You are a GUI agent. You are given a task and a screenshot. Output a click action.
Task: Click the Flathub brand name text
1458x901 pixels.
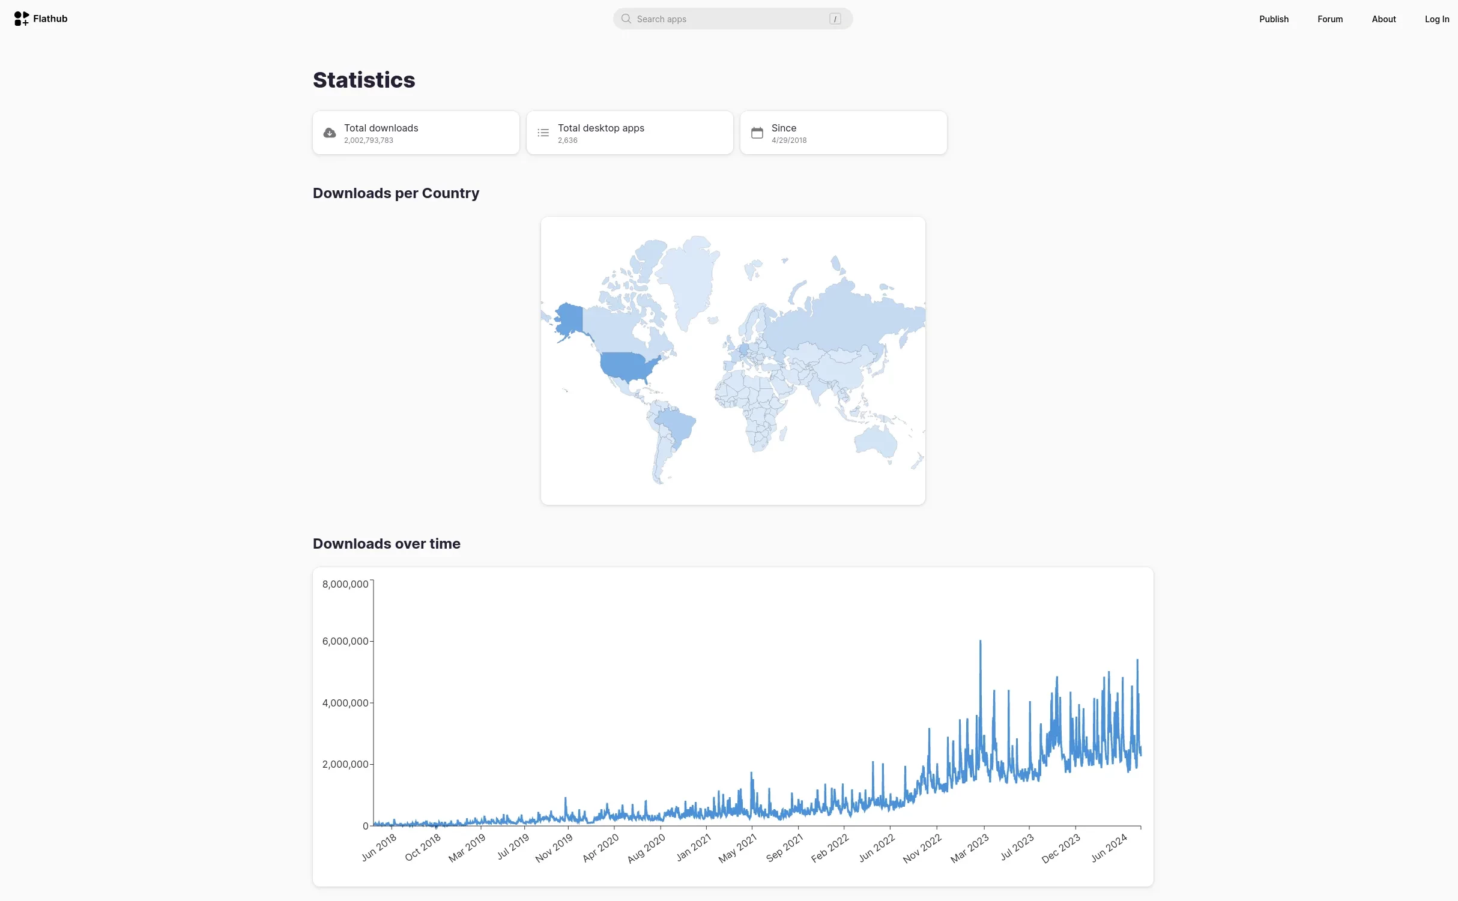coord(50,19)
